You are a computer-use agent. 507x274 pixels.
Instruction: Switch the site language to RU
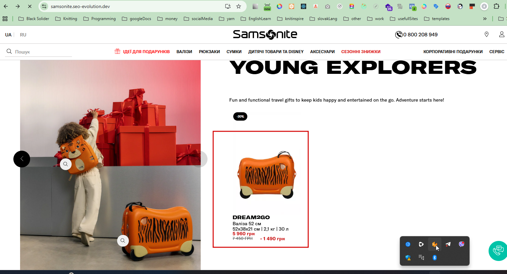tap(23, 35)
